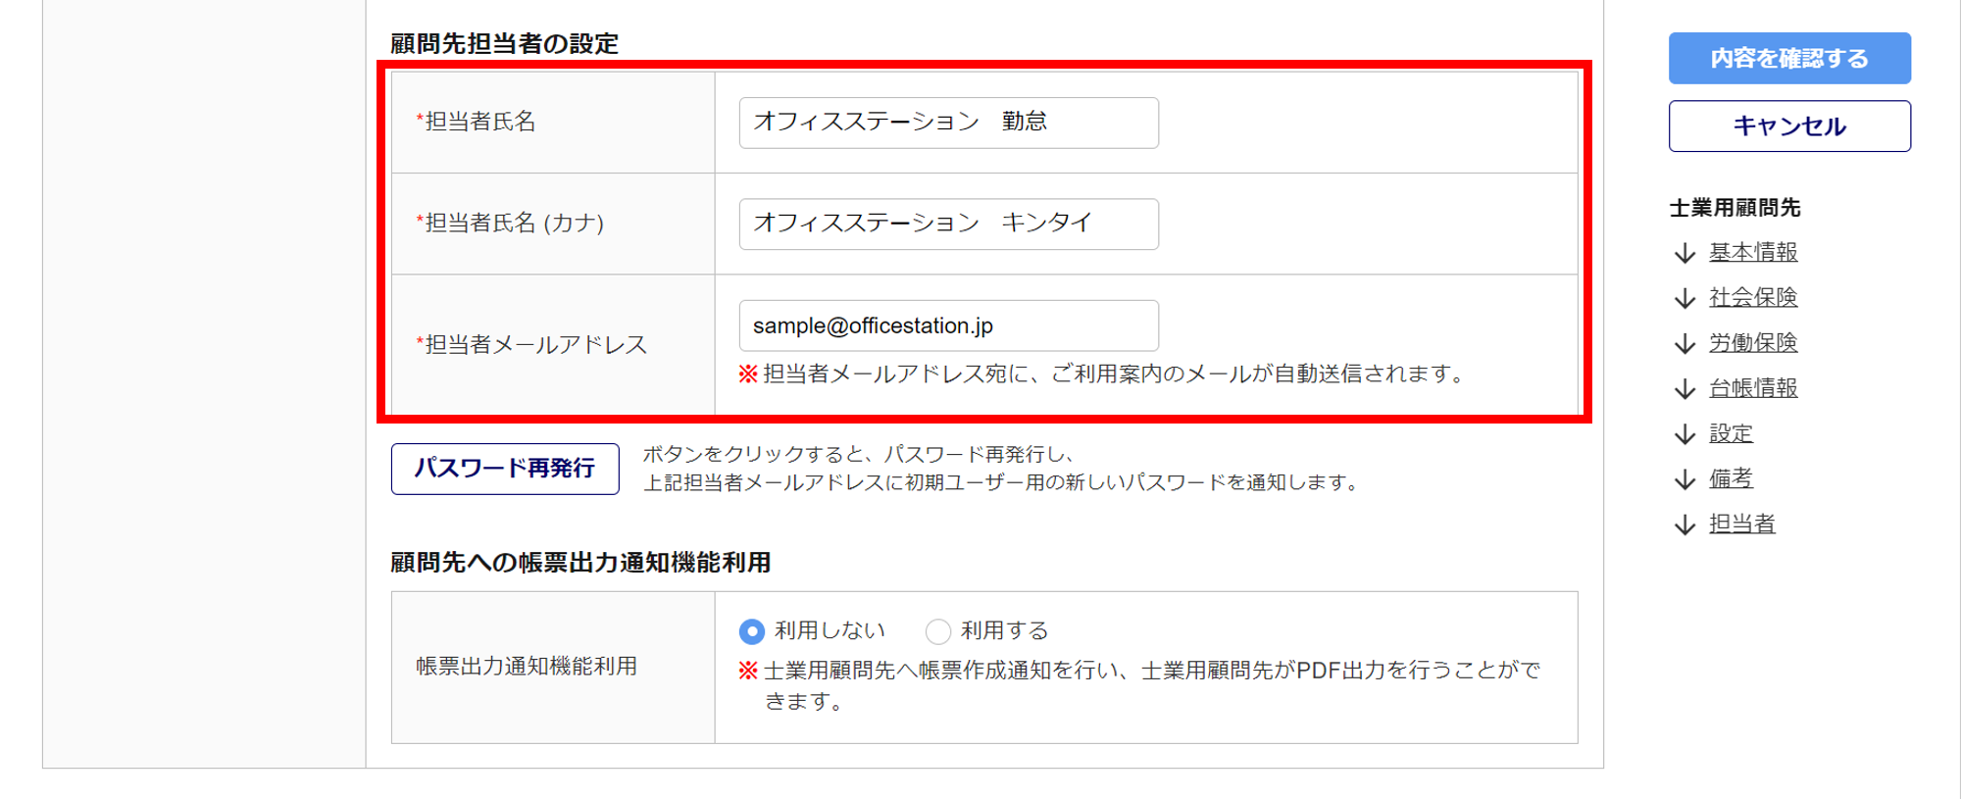Jump to the 社会保険 section link
This screenshot has width=1961, height=799.
coord(1753,297)
